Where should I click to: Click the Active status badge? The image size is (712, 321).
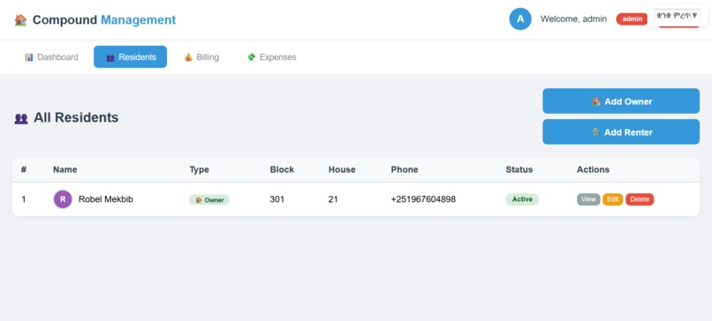pos(522,199)
